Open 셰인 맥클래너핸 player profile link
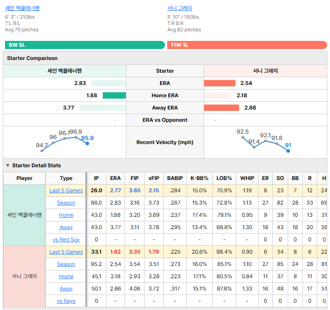This screenshot has height=310, width=330. point(22,8)
